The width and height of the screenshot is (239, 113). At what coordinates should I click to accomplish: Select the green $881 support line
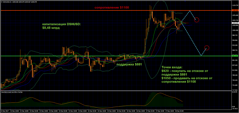pos(116,56)
